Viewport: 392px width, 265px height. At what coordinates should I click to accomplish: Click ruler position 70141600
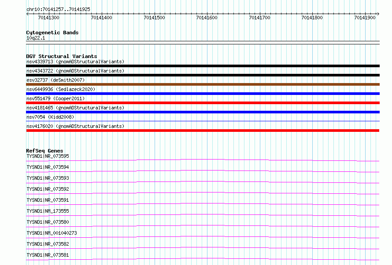click(207, 18)
